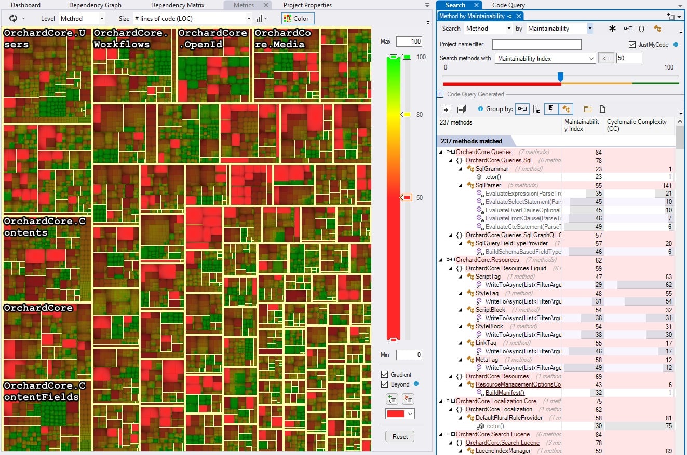
Task: Toggle Group by namespace hierarchy icon
Action: pos(537,109)
